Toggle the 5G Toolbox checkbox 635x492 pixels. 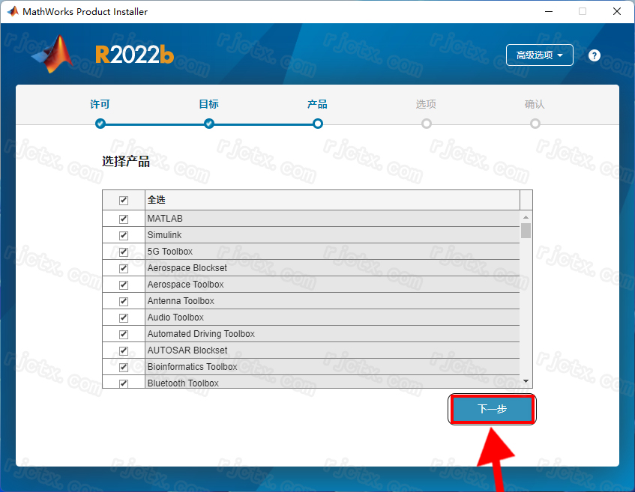pos(124,252)
